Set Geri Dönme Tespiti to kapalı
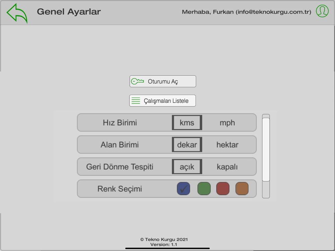This screenshot has height=251, width=335. click(x=227, y=167)
